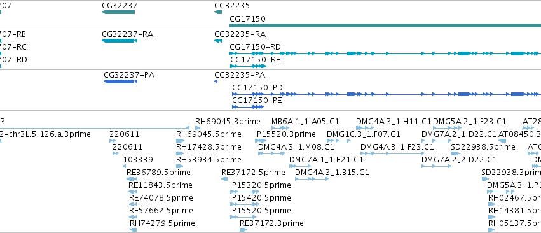The height and width of the screenshot is (233, 541).
Task: Select the CG32235-PA protein arrow
Action: pyautogui.click(x=216, y=81)
